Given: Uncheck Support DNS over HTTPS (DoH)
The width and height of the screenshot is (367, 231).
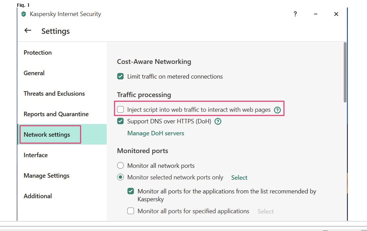Looking at the screenshot, I should pyautogui.click(x=120, y=121).
